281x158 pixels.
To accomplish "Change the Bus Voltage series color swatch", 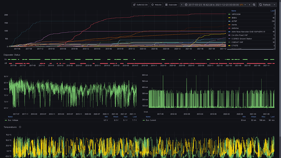I will 6,120.
